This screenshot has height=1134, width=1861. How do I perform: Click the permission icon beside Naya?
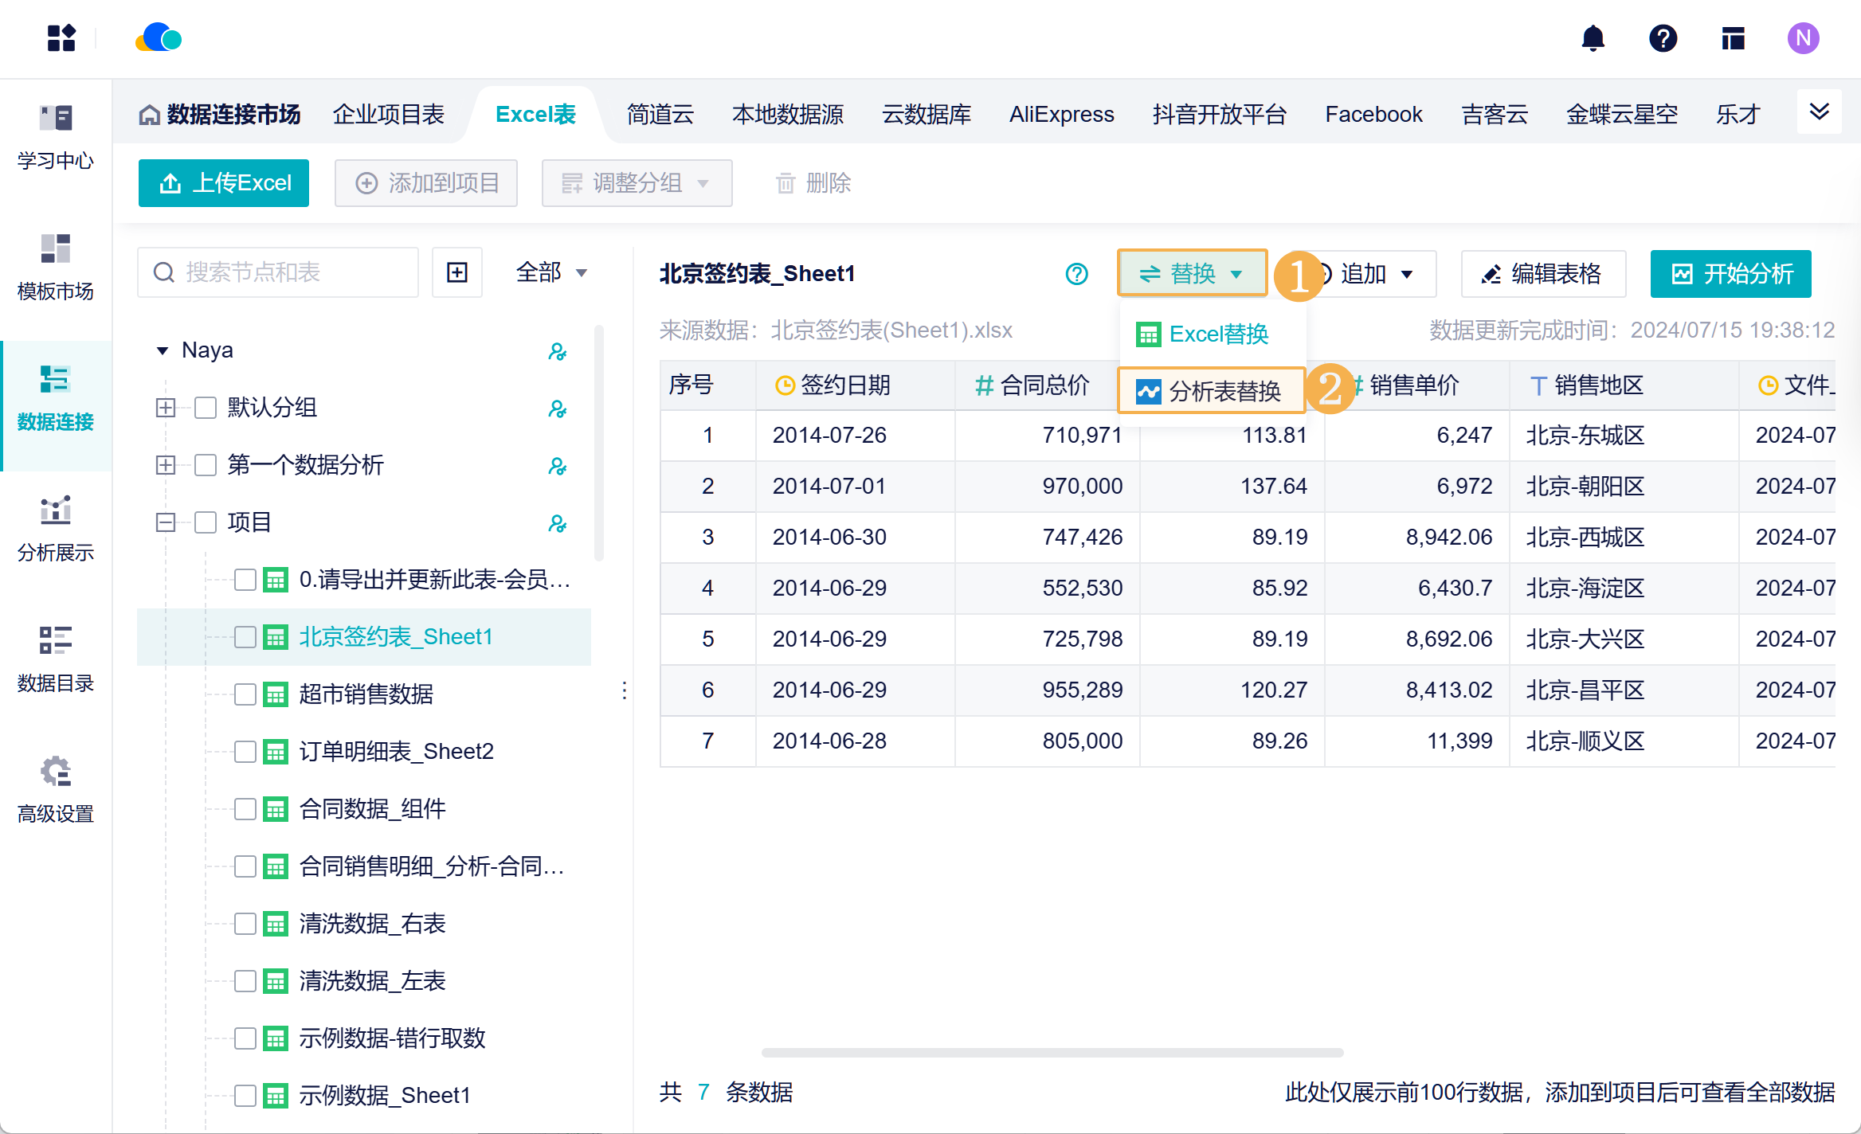[557, 351]
